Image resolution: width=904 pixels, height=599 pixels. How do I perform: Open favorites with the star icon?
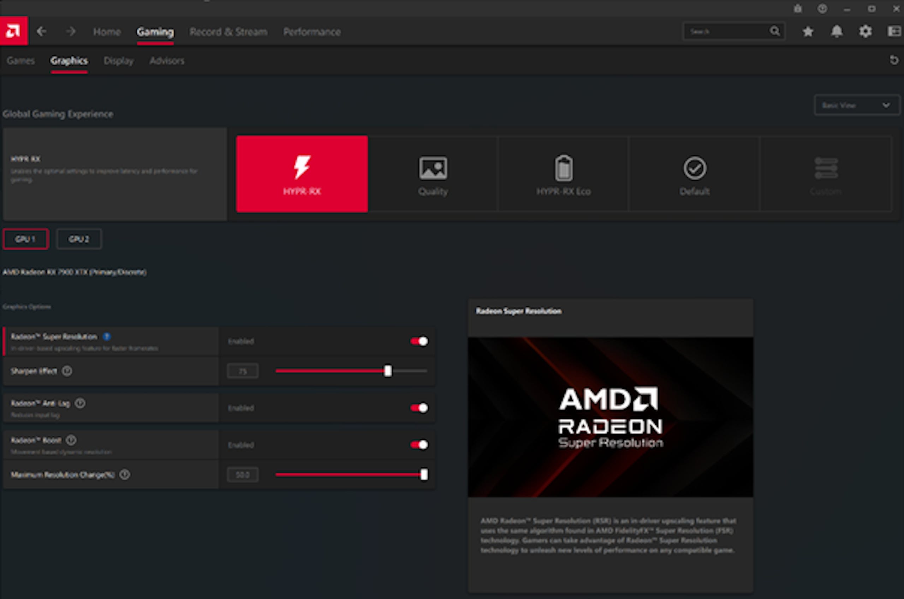[808, 31]
